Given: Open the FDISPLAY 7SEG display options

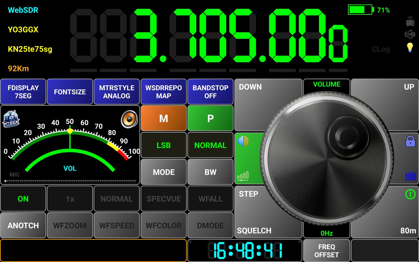Looking at the screenshot, I should pos(23,92).
